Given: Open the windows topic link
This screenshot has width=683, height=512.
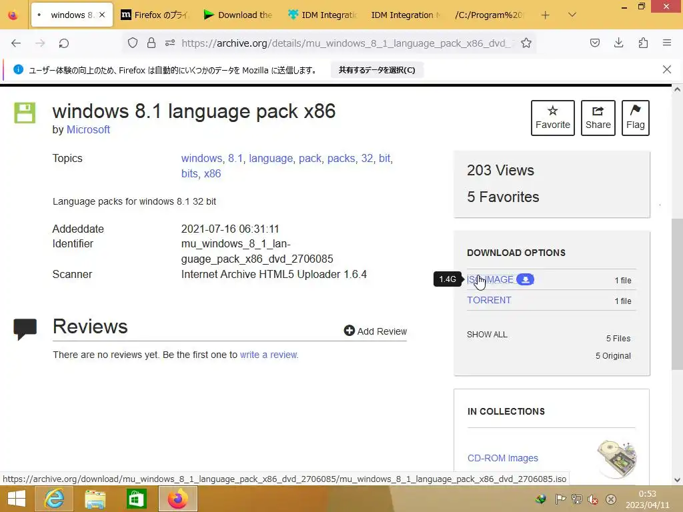Looking at the screenshot, I should (201, 159).
